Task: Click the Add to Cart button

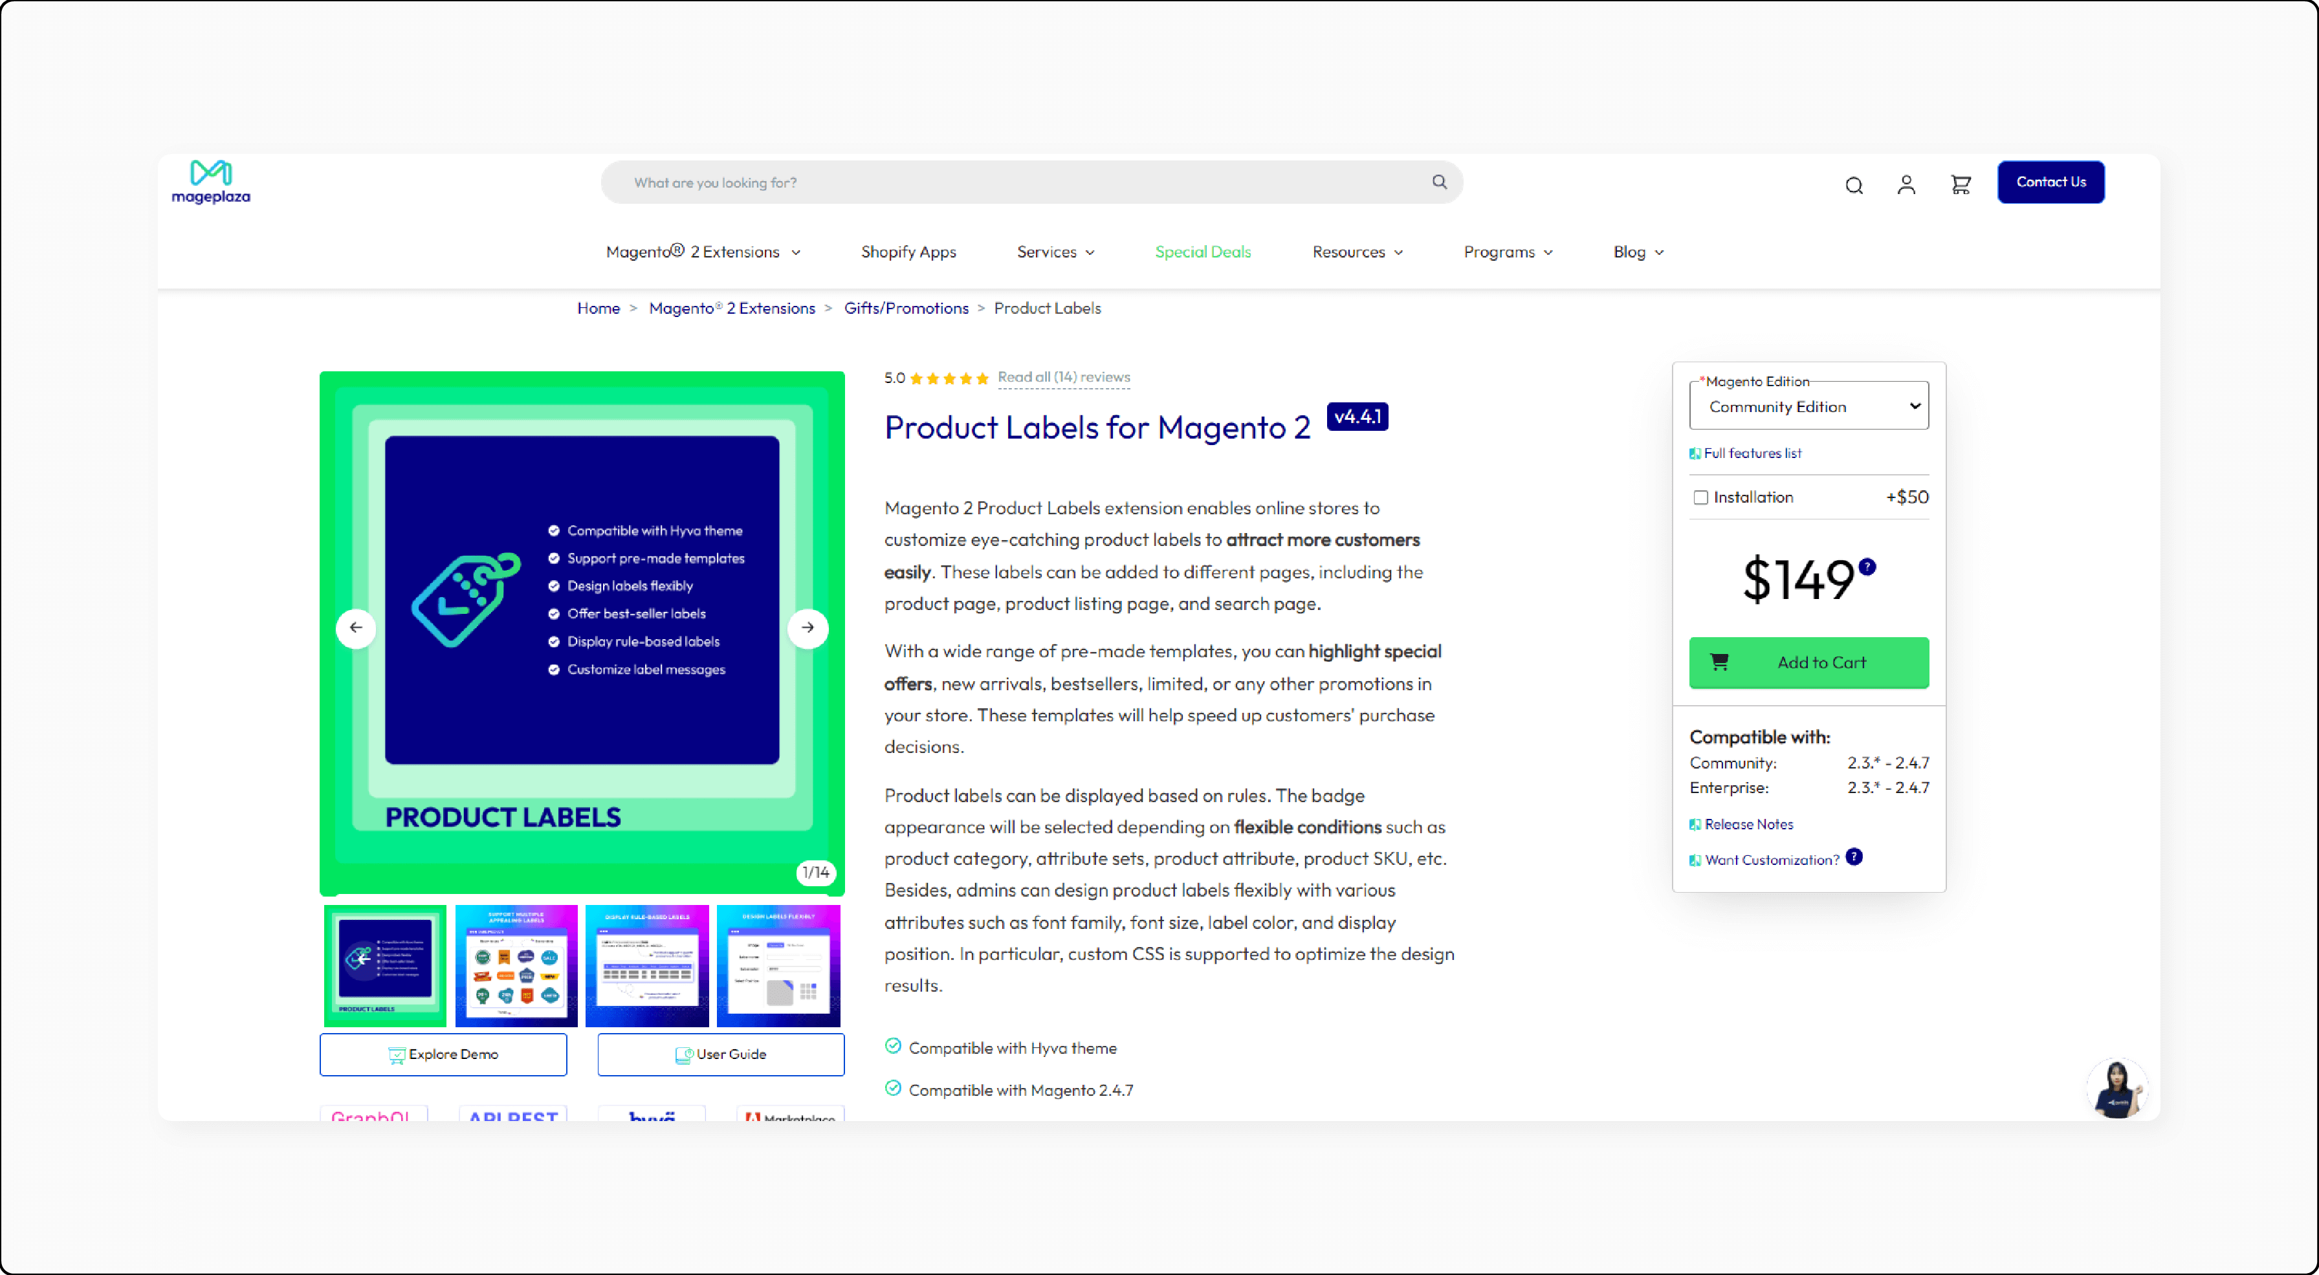Action: pos(1808,662)
